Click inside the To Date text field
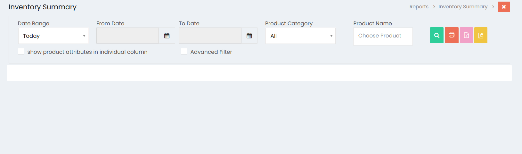This screenshot has width=522, height=154. pos(210,36)
